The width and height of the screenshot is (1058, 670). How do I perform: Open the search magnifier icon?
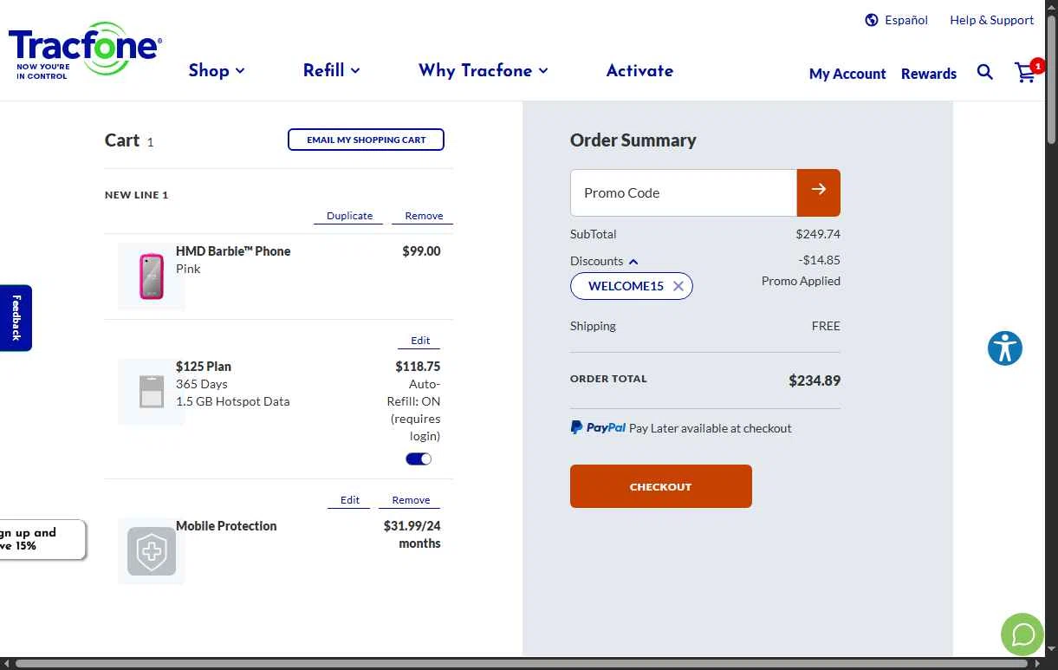tap(985, 72)
